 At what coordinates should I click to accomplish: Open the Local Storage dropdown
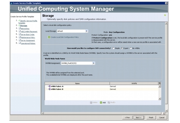(87, 31)
